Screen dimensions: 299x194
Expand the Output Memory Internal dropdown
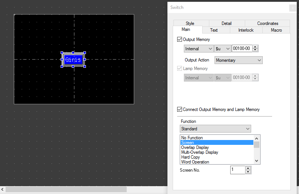(x=199, y=49)
